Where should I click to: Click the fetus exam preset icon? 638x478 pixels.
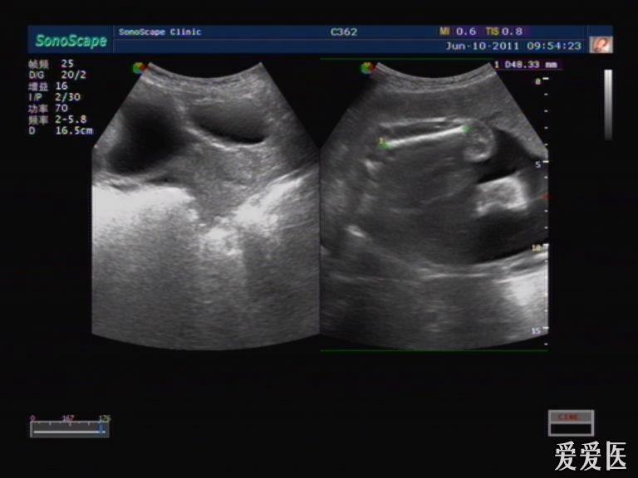601,45
